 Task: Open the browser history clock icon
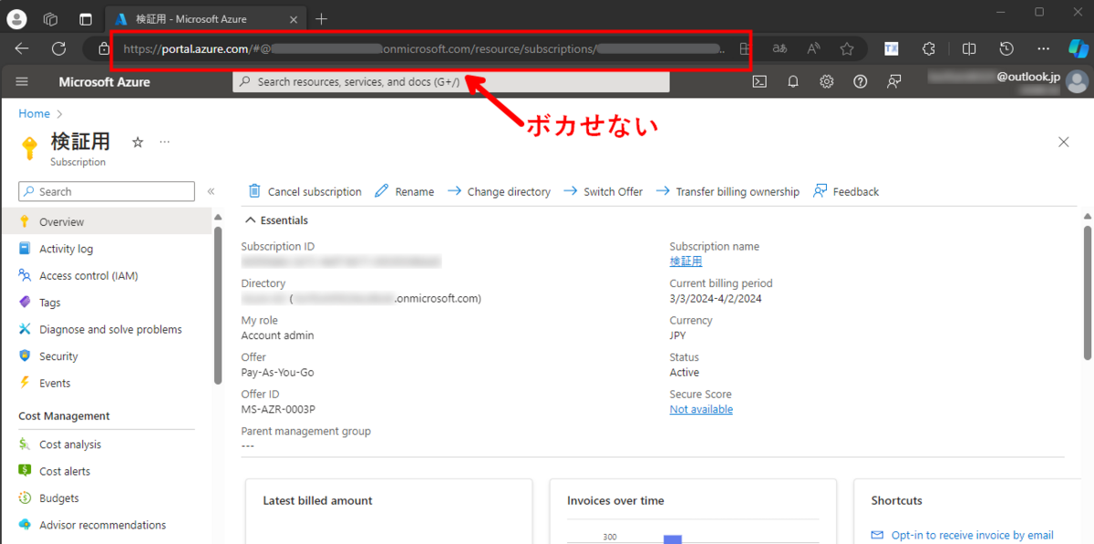pyautogui.click(x=1006, y=48)
